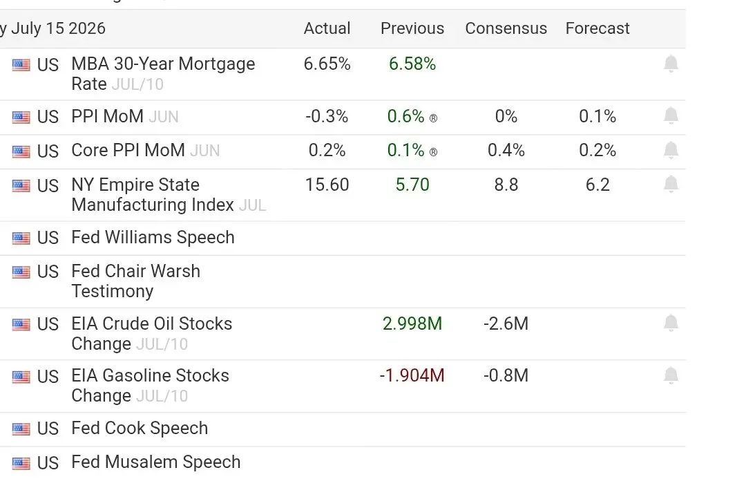Image resolution: width=746 pixels, height=479 pixels.
Task: Set alert bell for NY Empire State Index
Action: coord(671,185)
